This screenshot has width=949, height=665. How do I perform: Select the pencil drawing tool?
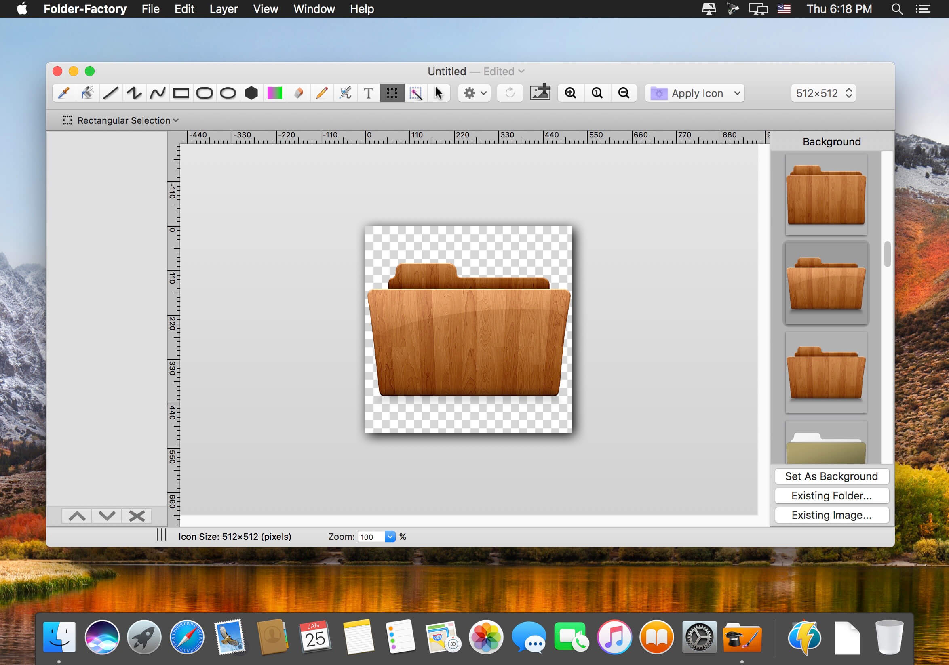pos(322,93)
